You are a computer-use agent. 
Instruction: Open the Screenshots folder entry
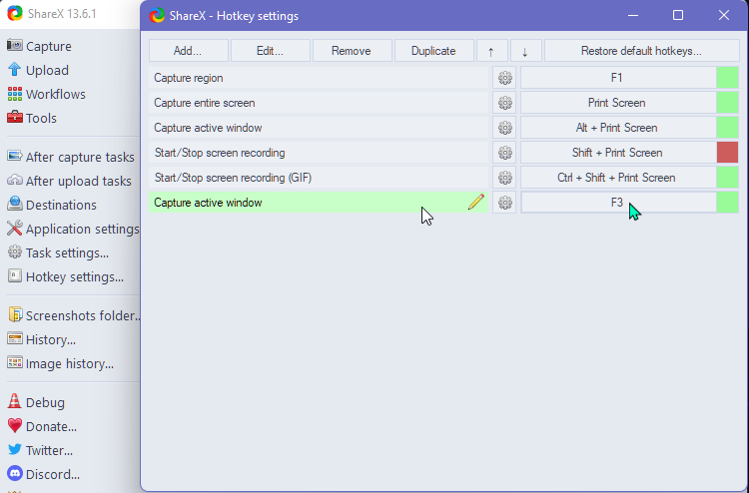74,315
